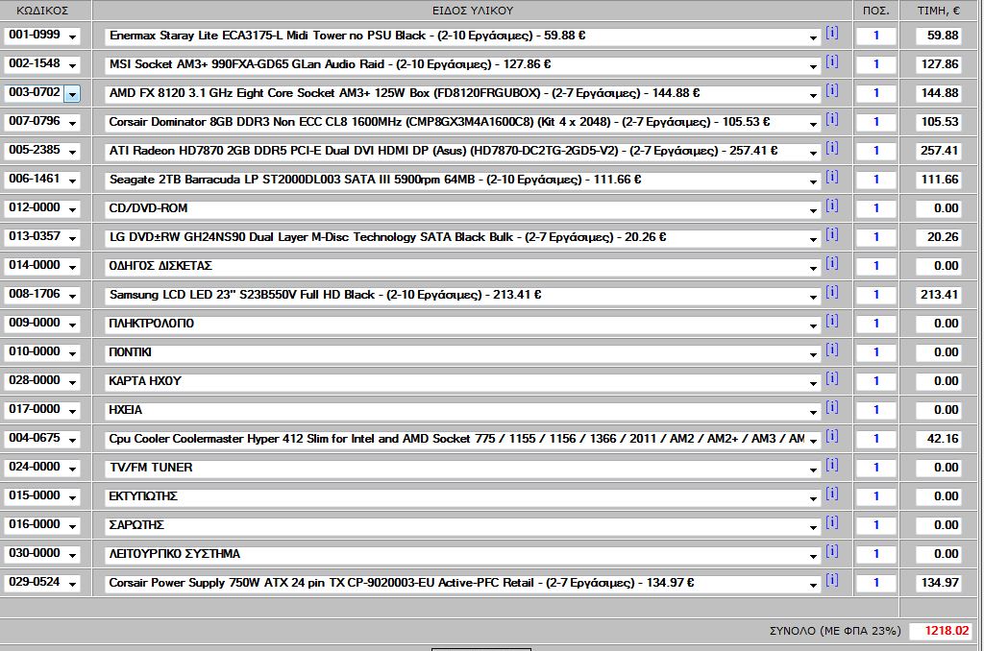
Task: Open info icon for Enermax Staray case row
Action: point(831,33)
